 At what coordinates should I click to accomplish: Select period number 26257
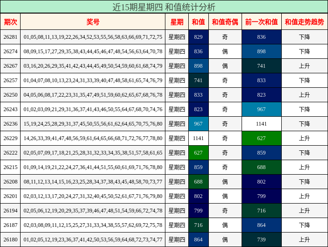pyautogui.click(x=10, y=80)
